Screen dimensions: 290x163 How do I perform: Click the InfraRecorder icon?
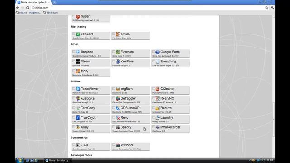158,127
